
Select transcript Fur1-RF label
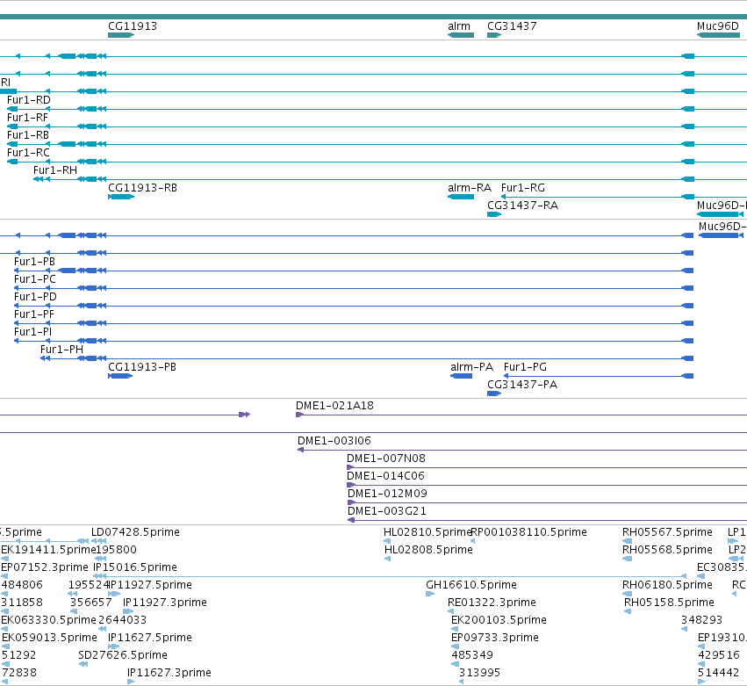pos(27,118)
